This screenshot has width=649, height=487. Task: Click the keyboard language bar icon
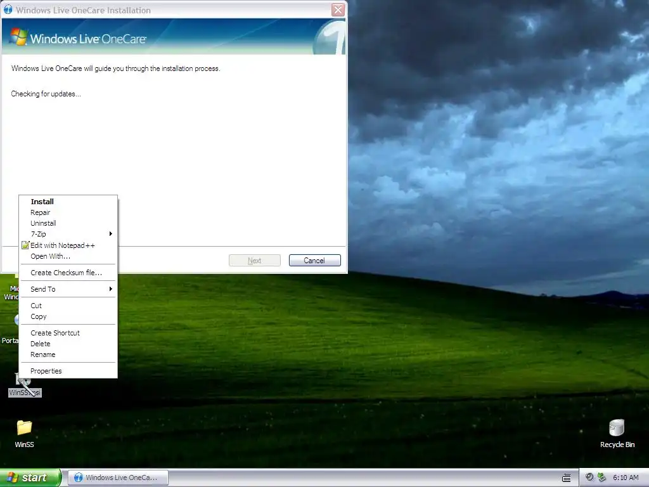click(566, 478)
